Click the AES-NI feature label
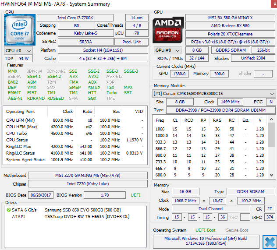This screenshot has width=277, height=250. 15,99
